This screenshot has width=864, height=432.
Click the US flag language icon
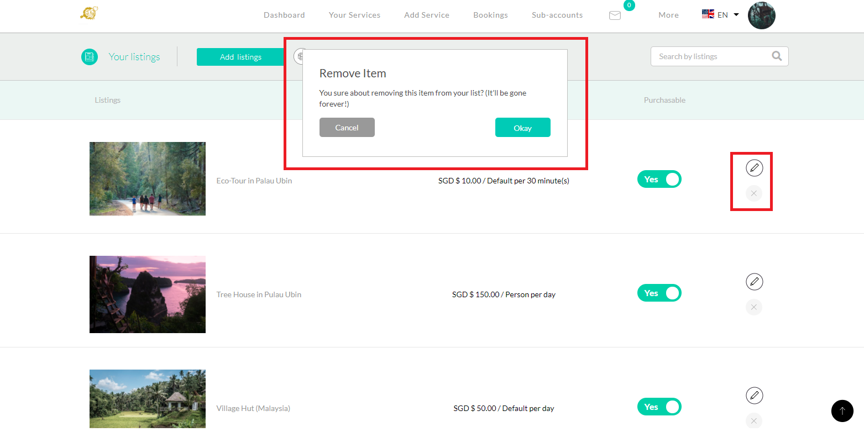point(708,14)
